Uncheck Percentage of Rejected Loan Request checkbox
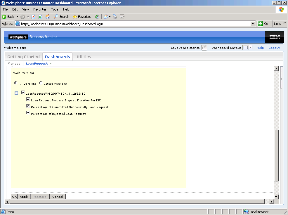Viewport: 288px width, 215px height. (28, 113)
